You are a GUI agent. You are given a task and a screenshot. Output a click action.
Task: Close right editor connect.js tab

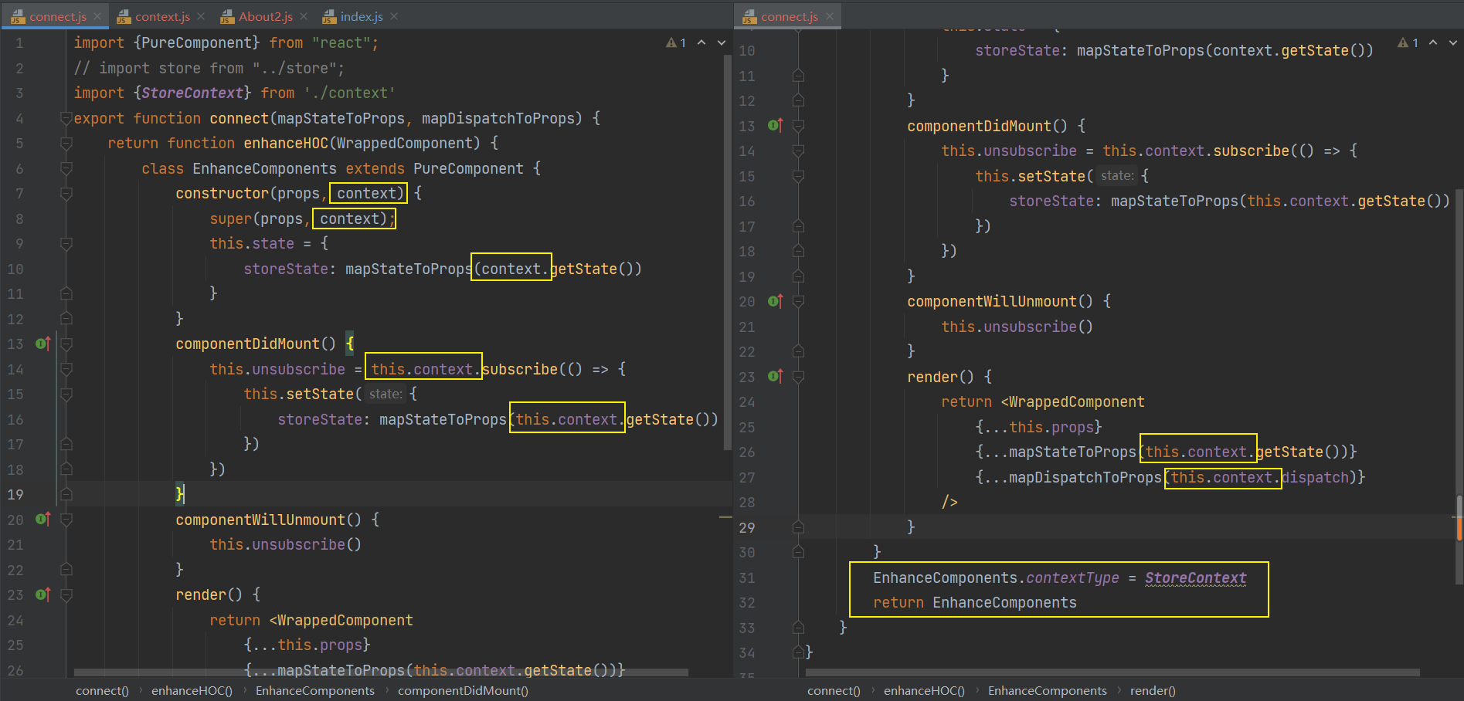point(830,16)
